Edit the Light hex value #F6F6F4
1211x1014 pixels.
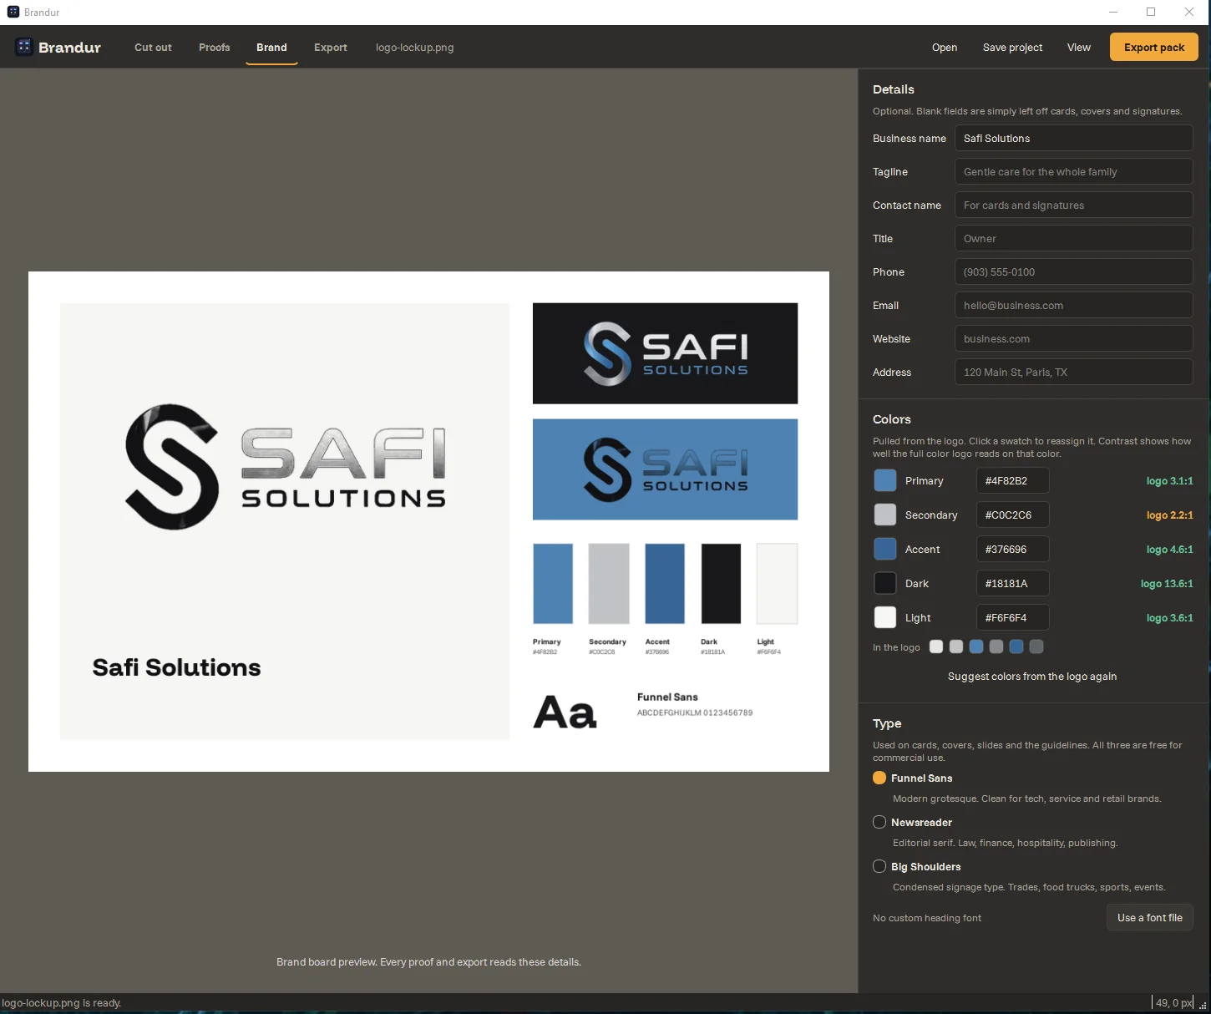(1012, 618)
